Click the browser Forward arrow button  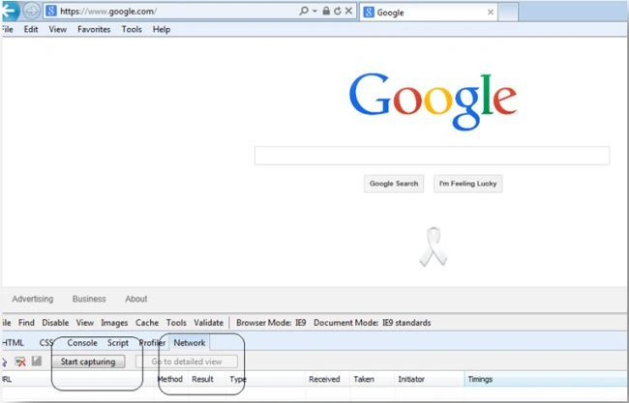[31, 12]
